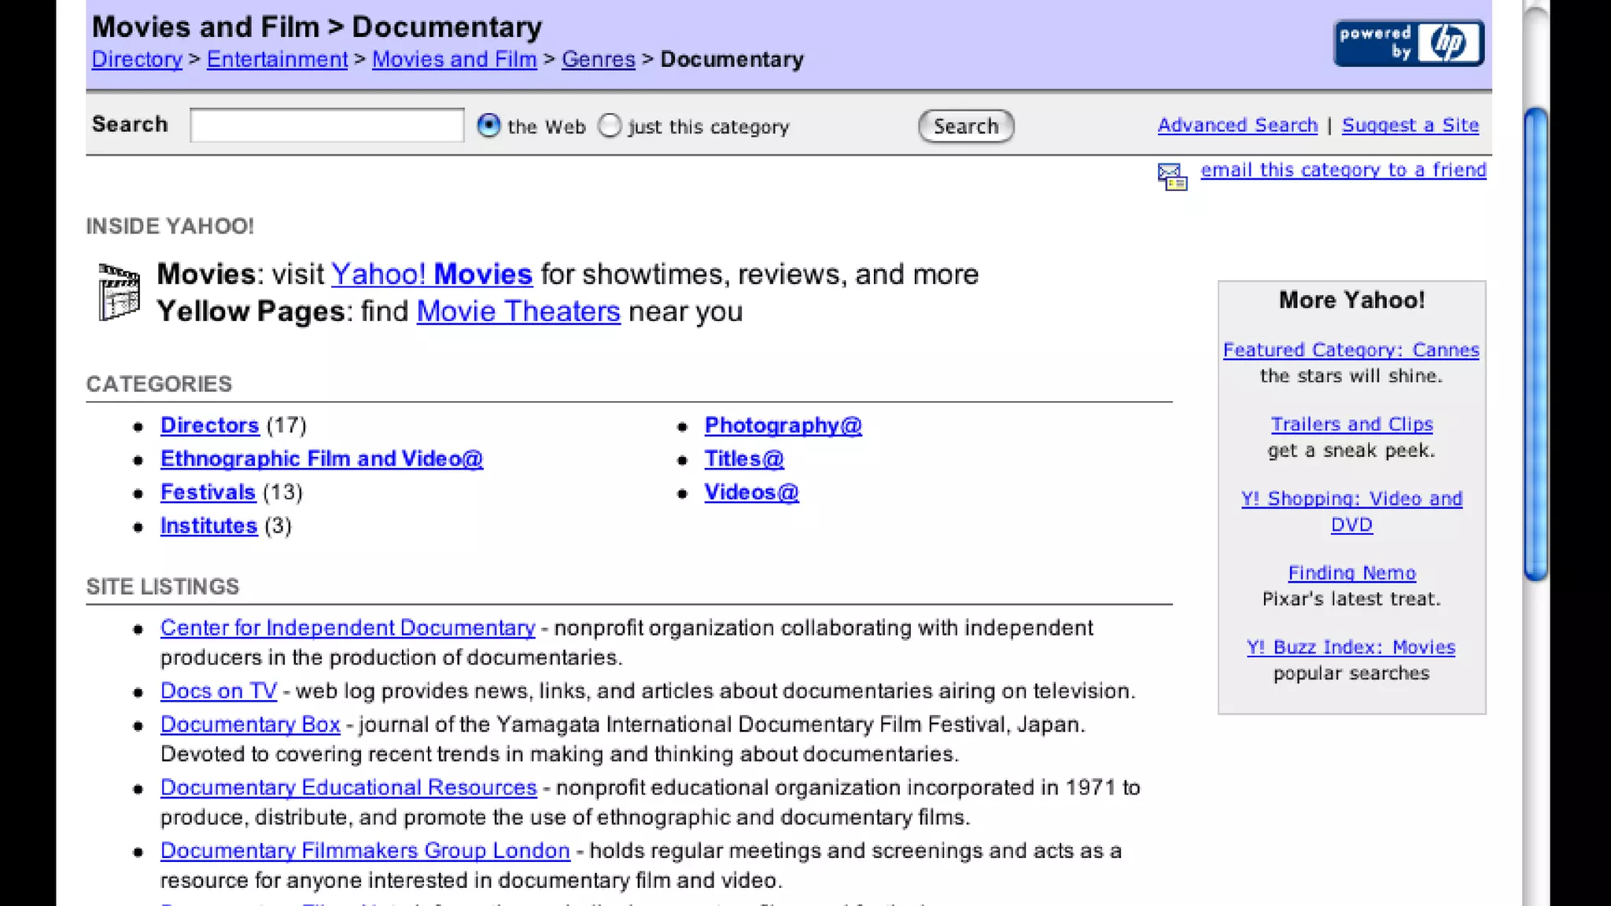1611x906 pixels.
Task: Open the Advanced Search link
Action: (1237, 125)
